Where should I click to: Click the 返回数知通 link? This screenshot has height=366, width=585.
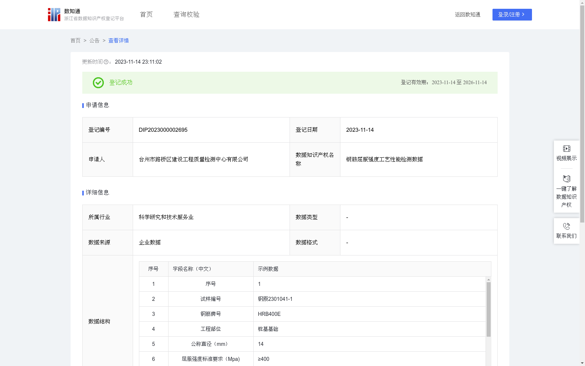pyautogui.click(x=468, y=15)
